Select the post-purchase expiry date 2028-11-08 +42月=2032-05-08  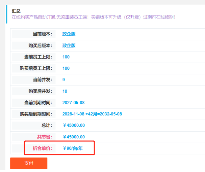[x=92, y=114]
